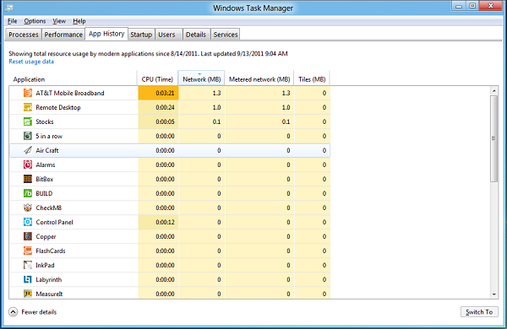
Task: Click the Alarms app icon
Action: pyautogui.click(x=28, y=164)
